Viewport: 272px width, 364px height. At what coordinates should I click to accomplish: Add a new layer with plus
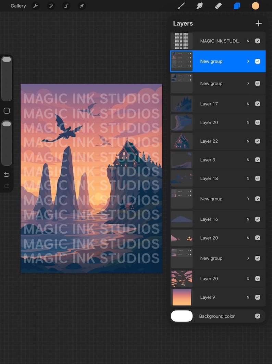point(259,23)
